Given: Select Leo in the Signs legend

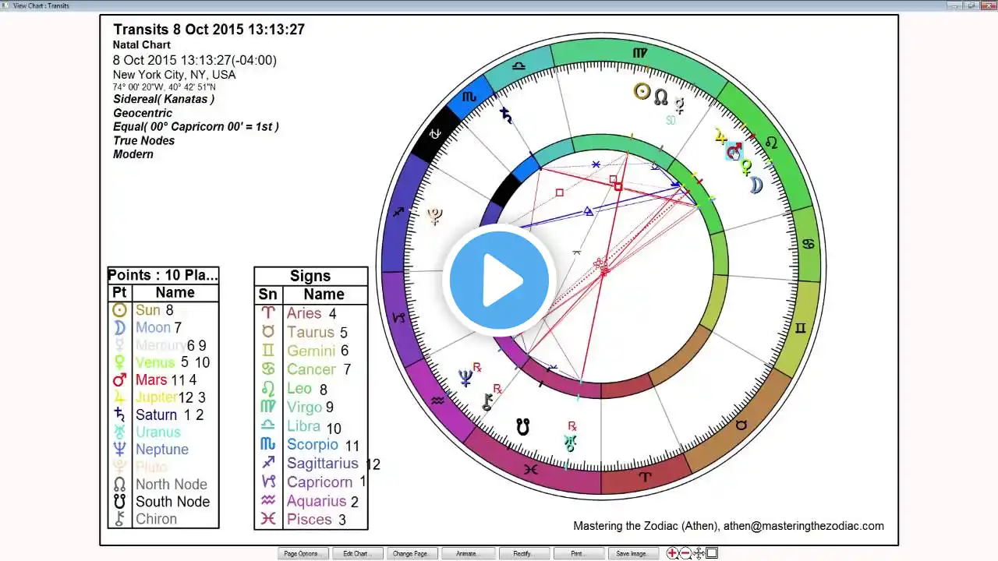Looking at the screenshot, I should tap(311, 388).
